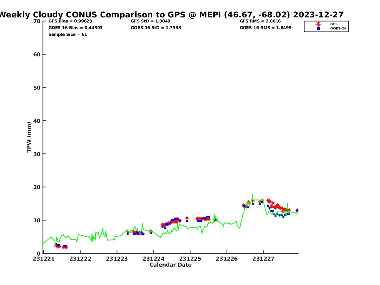Image resolution: width=380 pixels, height=285 pixels.
Task: Click the GFS StD value text
Action: coord(150,21)
